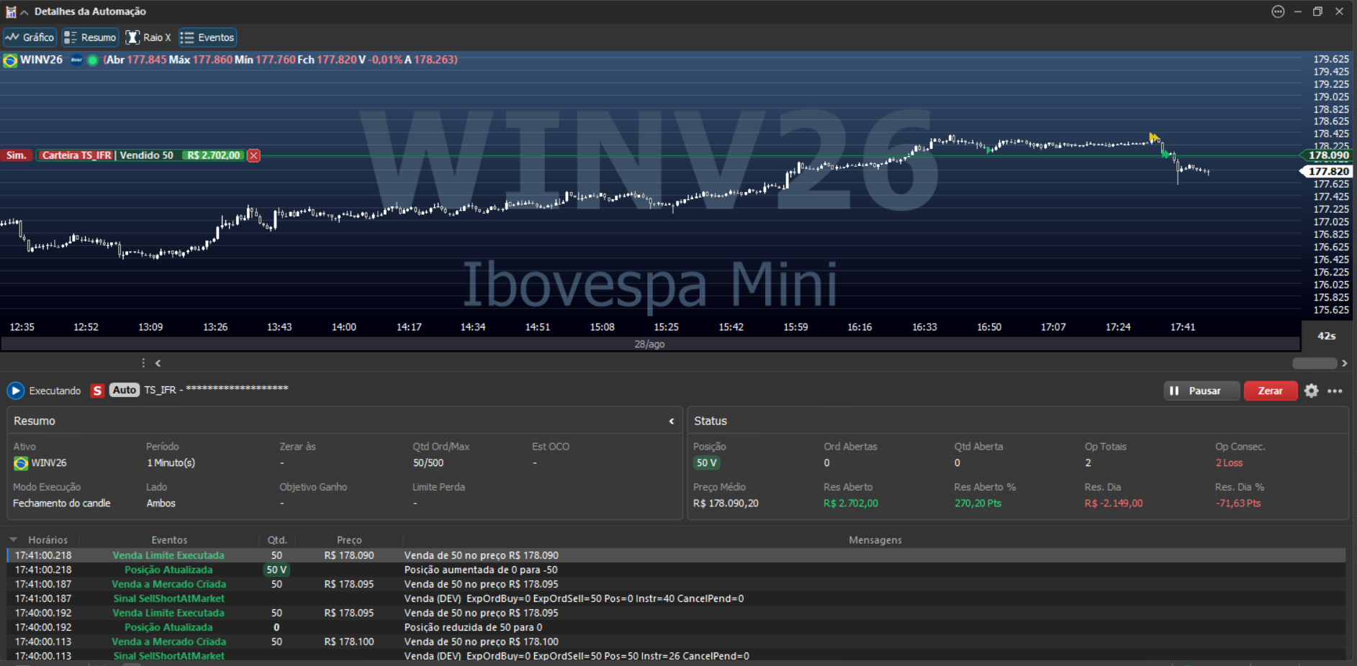Toggle the Resumo panel button

coord(90,37)
